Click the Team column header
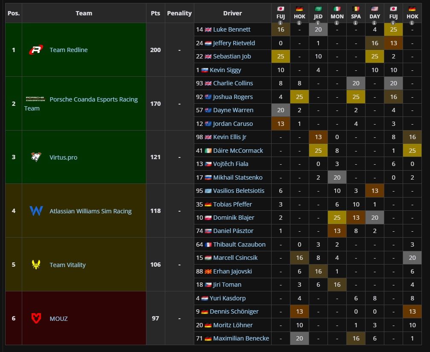 pos(84,13)
